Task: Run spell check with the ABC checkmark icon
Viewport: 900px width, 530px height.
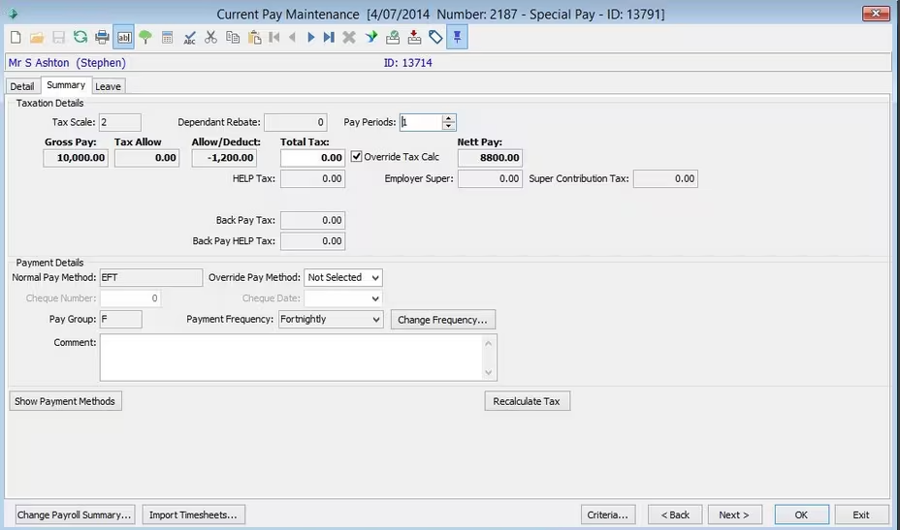Action: (189, 37)
